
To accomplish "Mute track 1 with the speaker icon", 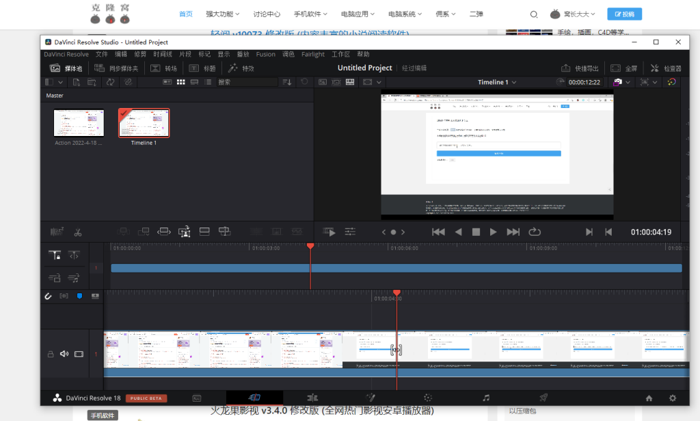I will [64, 353].
